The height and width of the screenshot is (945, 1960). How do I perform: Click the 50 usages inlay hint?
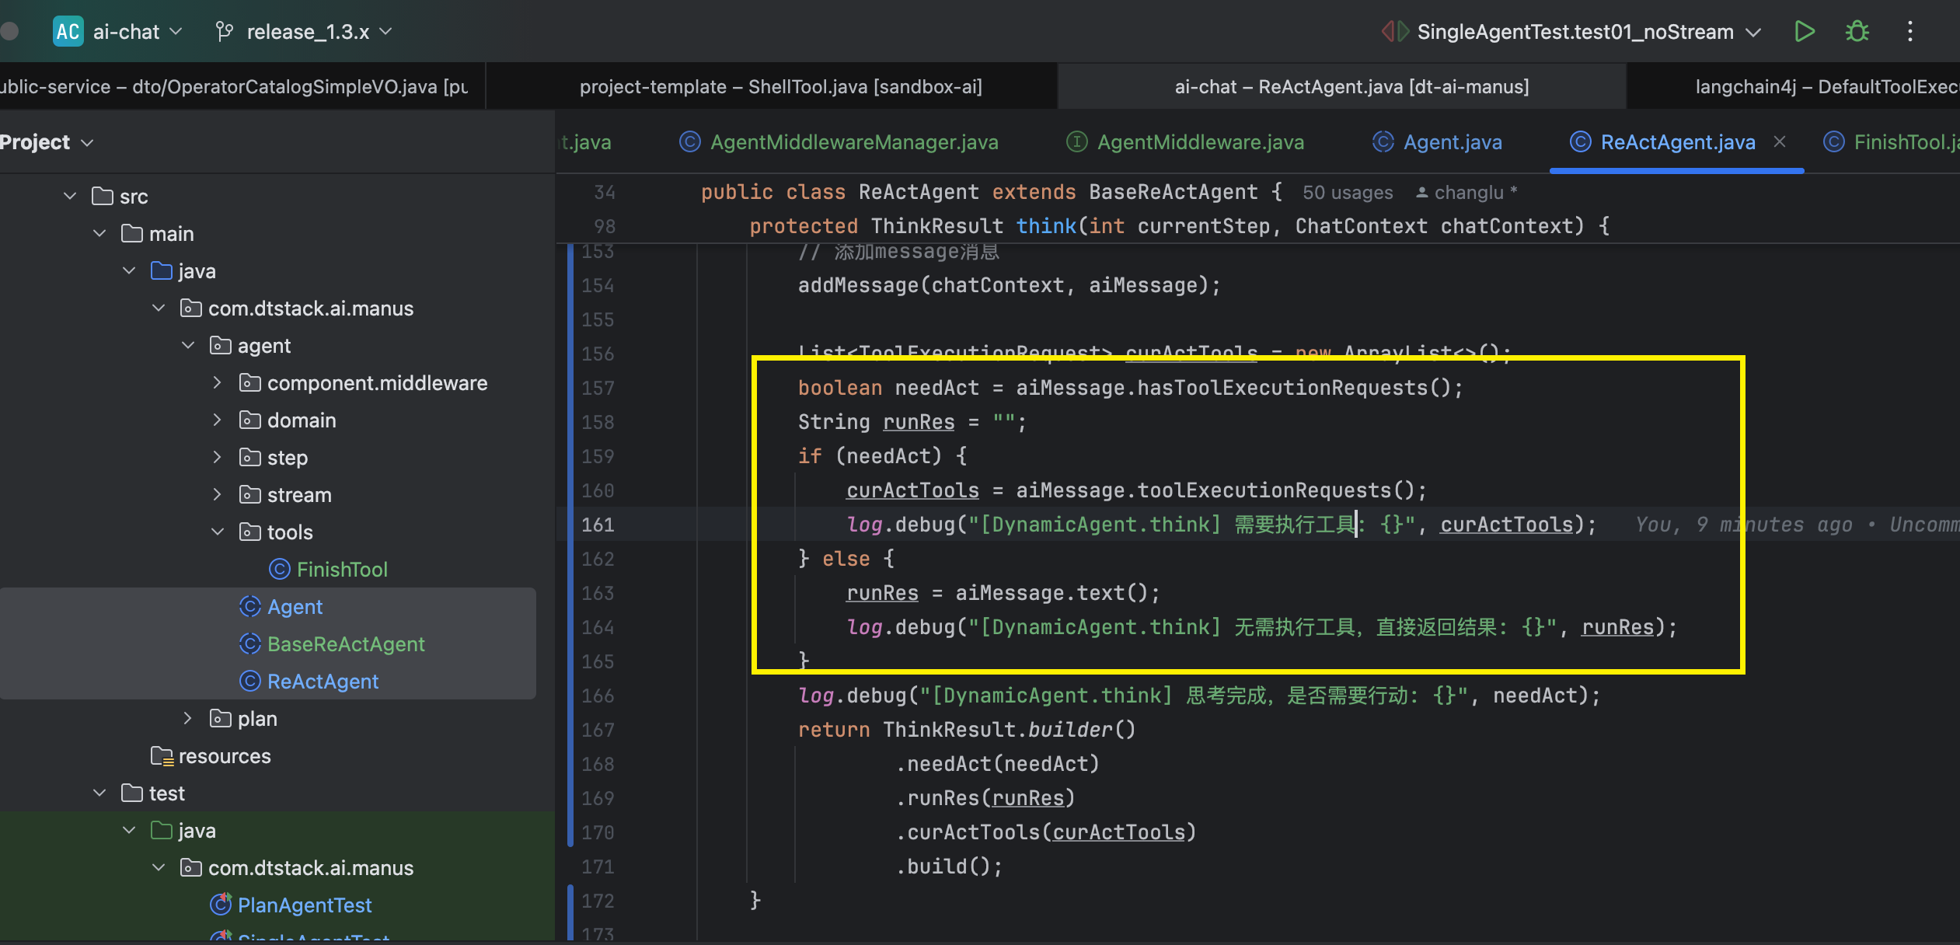[x=1348, y=193]
